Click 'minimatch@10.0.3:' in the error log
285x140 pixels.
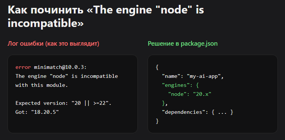pyautogui.click(x=61, y=67)
